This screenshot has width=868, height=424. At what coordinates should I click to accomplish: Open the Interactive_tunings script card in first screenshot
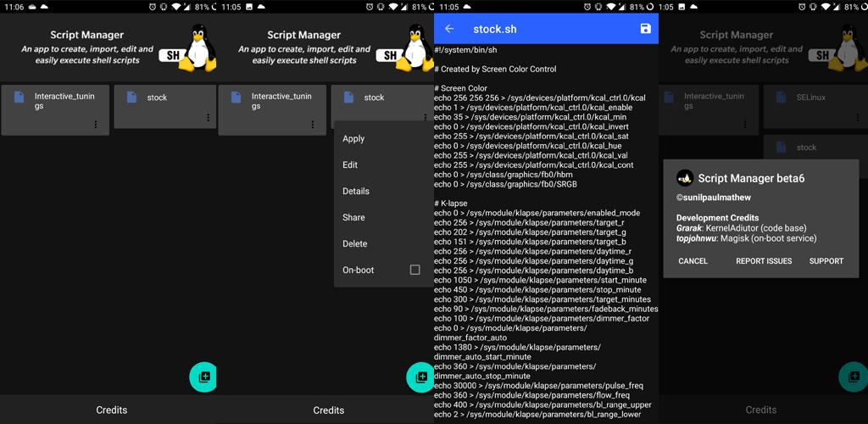pos(55,109)
